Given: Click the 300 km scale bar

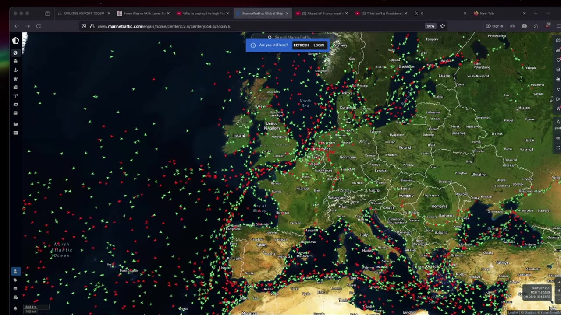Looking at the screenshot, I should pyautogui.click(x=36, y=307).
